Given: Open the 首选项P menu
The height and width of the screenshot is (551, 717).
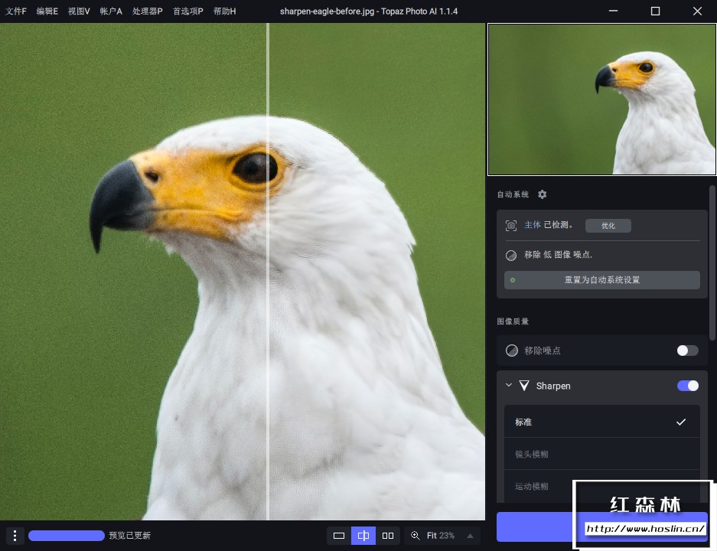Looking at the screenshot, I should click(187, 11).
